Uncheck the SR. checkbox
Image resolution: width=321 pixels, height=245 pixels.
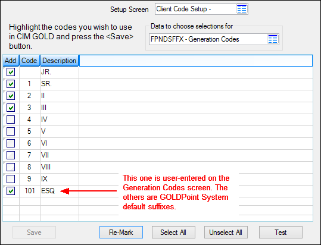click(x=11, y=84)
